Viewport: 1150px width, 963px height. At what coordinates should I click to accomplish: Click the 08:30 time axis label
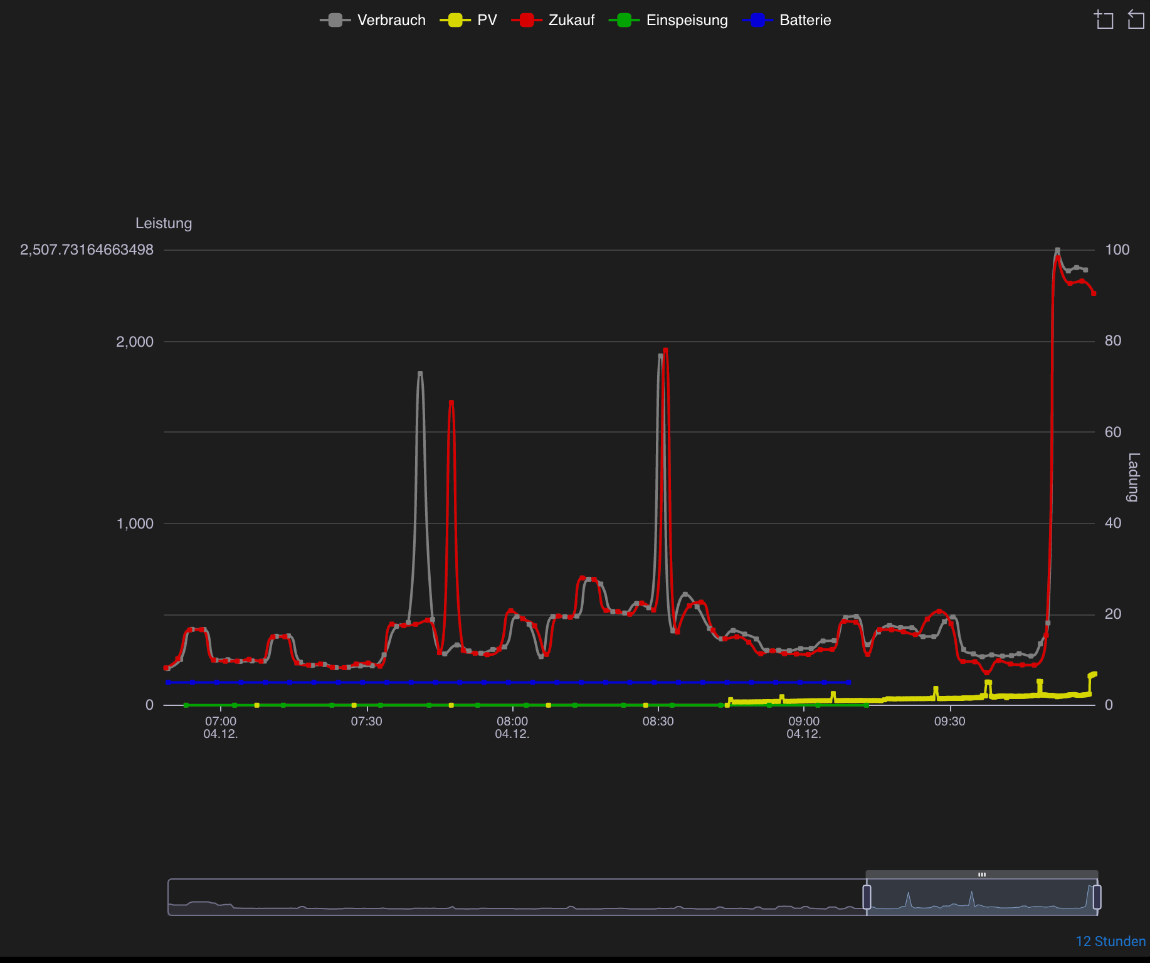[658, 721]
